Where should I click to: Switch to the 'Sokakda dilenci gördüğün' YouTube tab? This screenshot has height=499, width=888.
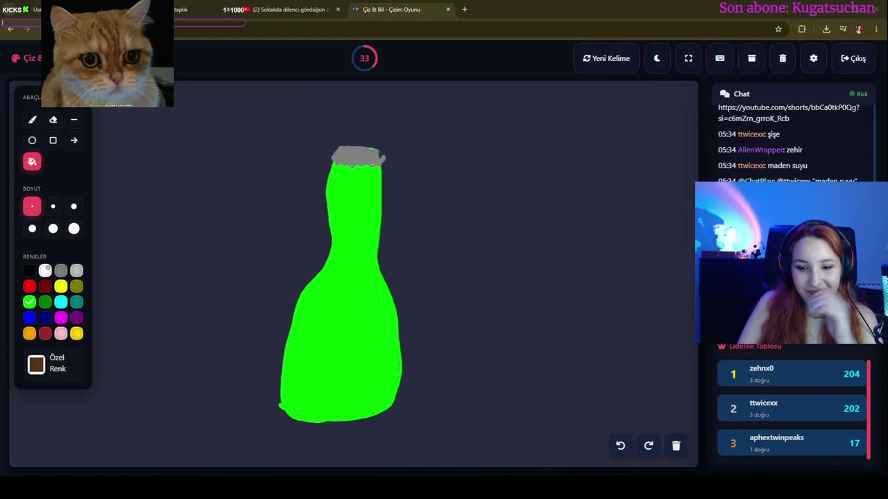pyautogui.click(x=281, y=10)
